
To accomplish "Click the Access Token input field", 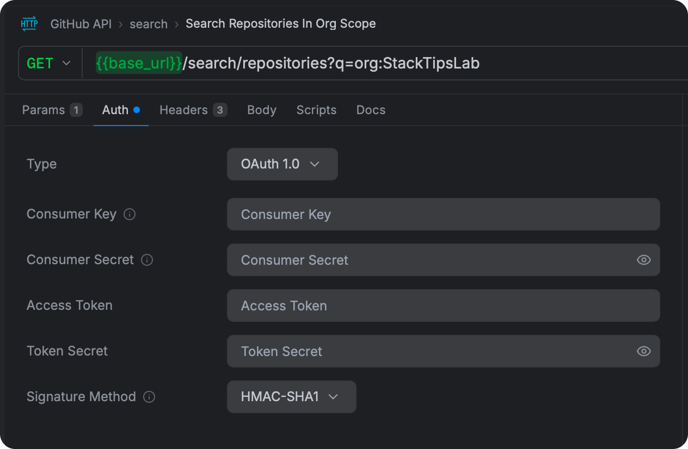I will coord(444,305).
